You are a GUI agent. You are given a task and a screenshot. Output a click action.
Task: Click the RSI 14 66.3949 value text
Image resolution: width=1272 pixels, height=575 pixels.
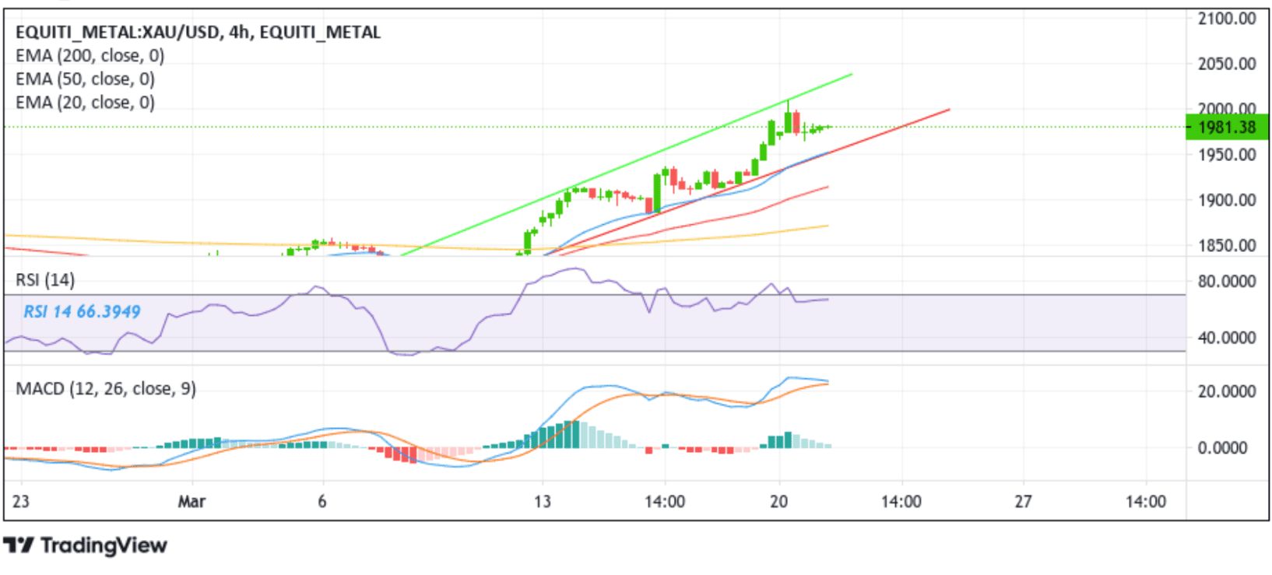(x=82, y=312)
